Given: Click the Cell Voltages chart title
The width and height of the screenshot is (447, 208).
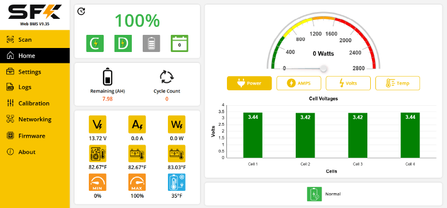Looking at the screenshot, I should pyautogui.click(x=323, y=99).
